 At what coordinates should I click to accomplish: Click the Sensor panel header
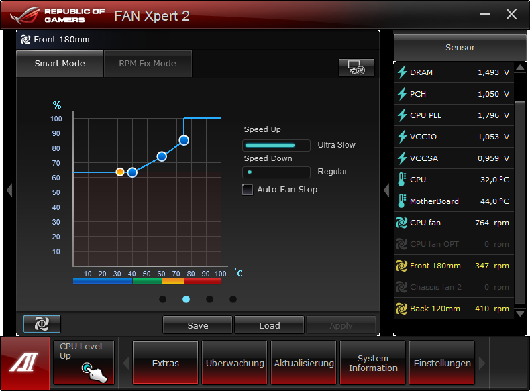coord(460,48)
